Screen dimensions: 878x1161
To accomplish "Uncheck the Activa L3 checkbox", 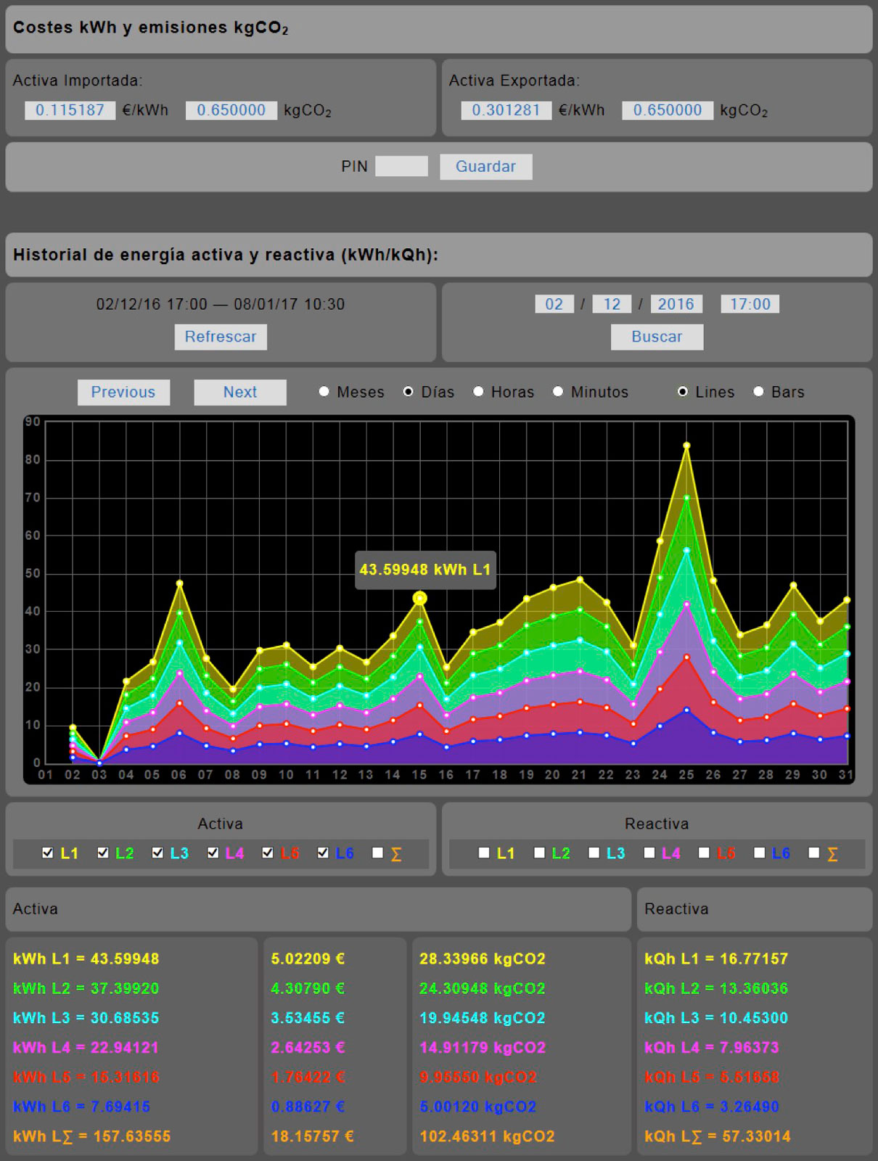I will (x=157, y=853).
